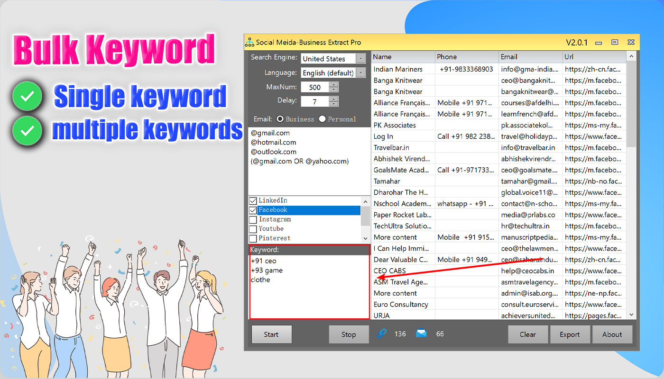This screenshot has height=379, width=664.
Task: Click the platform list scroll-down arrow
Action: 365,238
